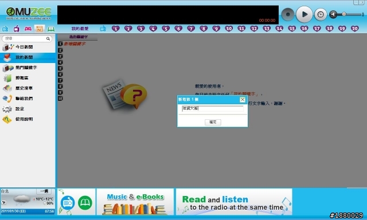
Task: Select favorite heart number 7
Action: click(x=191, y=29)
